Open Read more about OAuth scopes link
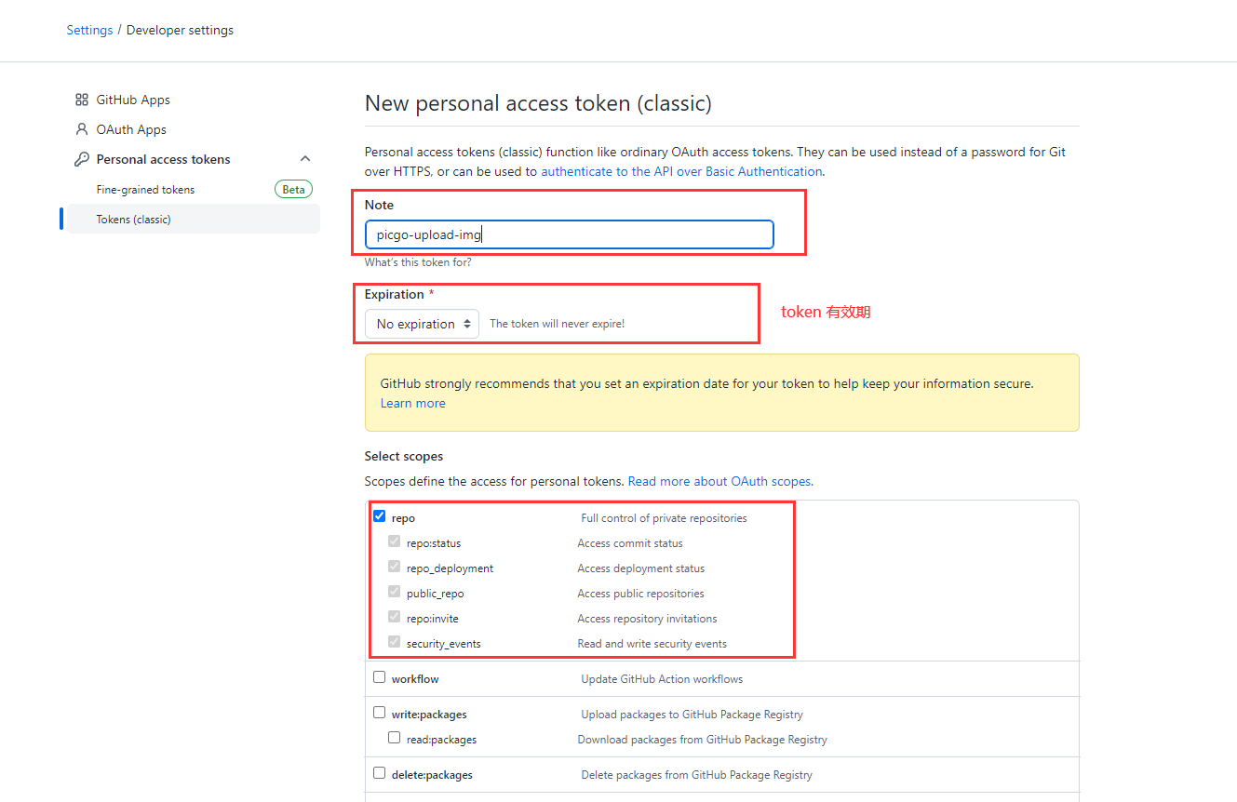This screenshot has height=802, width=1237. [x=720, y=481]
